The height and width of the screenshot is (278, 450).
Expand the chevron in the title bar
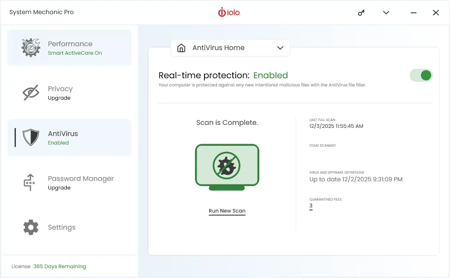[386, 12]
